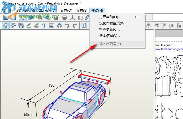Select the Text tool T icon
183x119 pixels.
pyautogui.click(x=44, y=26)
